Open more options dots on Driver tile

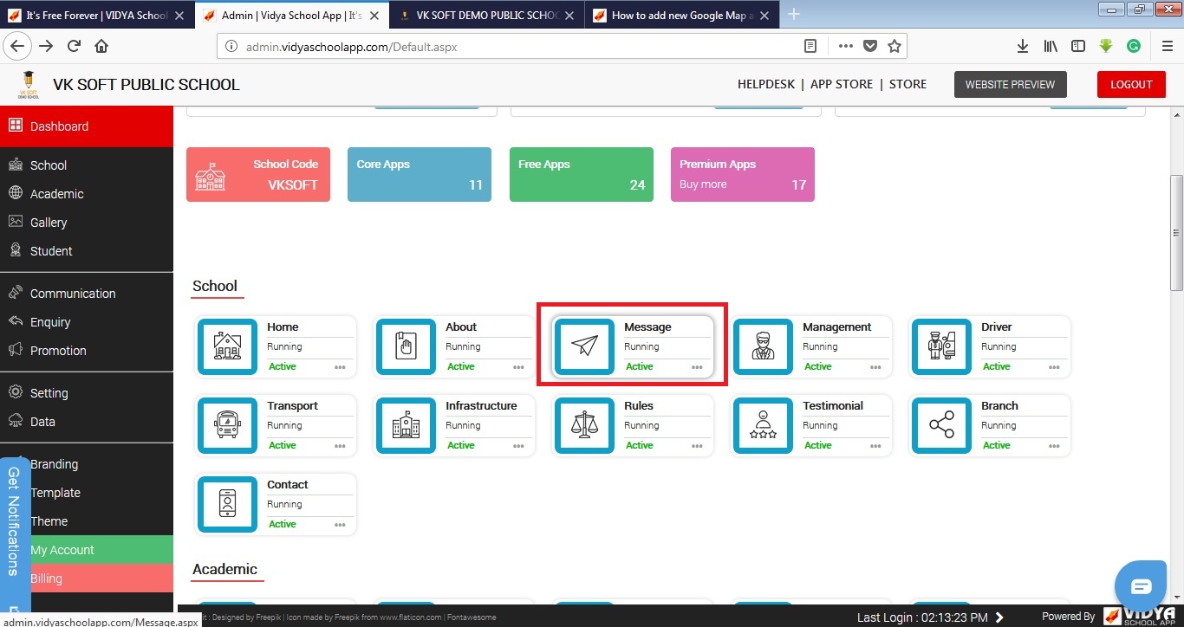(x=1054, y=367)
